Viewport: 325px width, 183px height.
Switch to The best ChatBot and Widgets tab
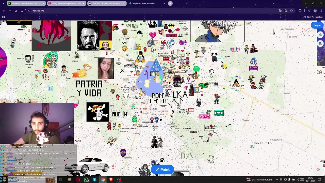[107, 4]
